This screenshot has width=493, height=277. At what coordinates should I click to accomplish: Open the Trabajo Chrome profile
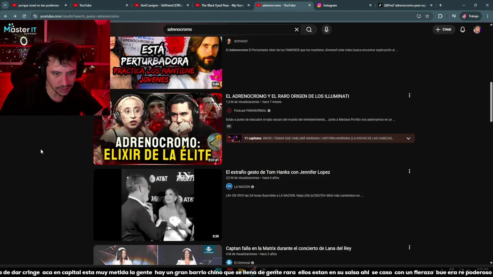[470, 16]
